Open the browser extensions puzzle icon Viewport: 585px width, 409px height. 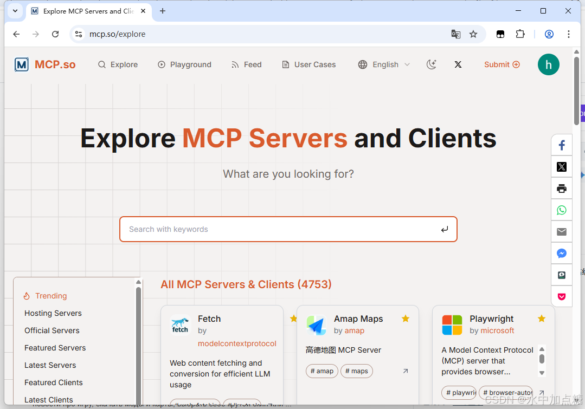[520, 34]
